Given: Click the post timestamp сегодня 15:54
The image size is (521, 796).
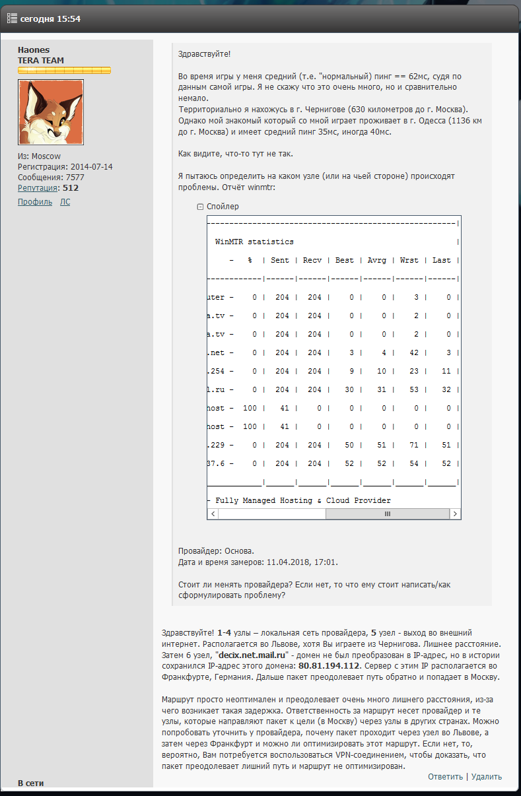Looking at the screenshot, I should tap(50, 19).
